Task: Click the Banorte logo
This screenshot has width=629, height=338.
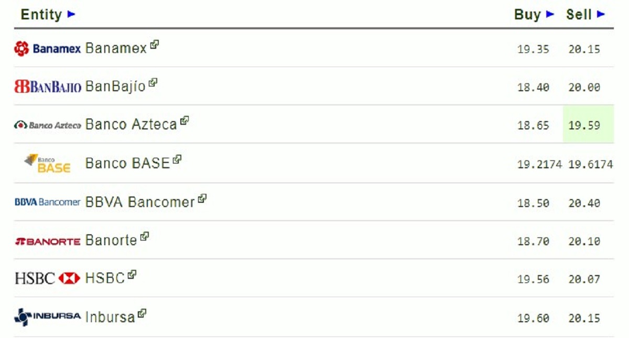Action: [x=47, y=241]
